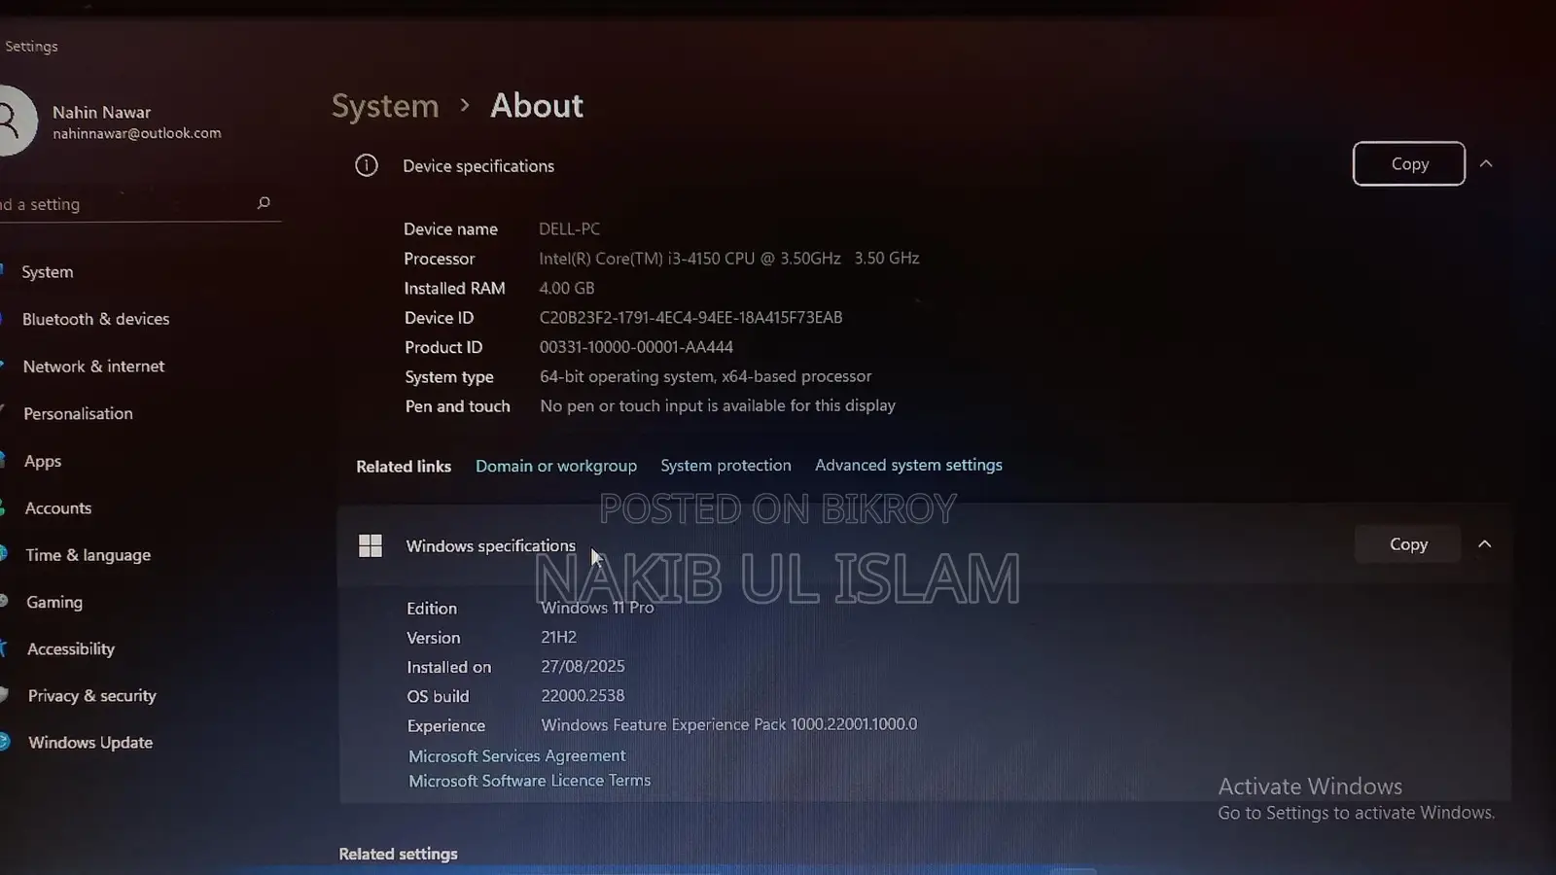Viewport: 1556px width, 875px height.
Task: Select the Device ID value
Action: 691,317
